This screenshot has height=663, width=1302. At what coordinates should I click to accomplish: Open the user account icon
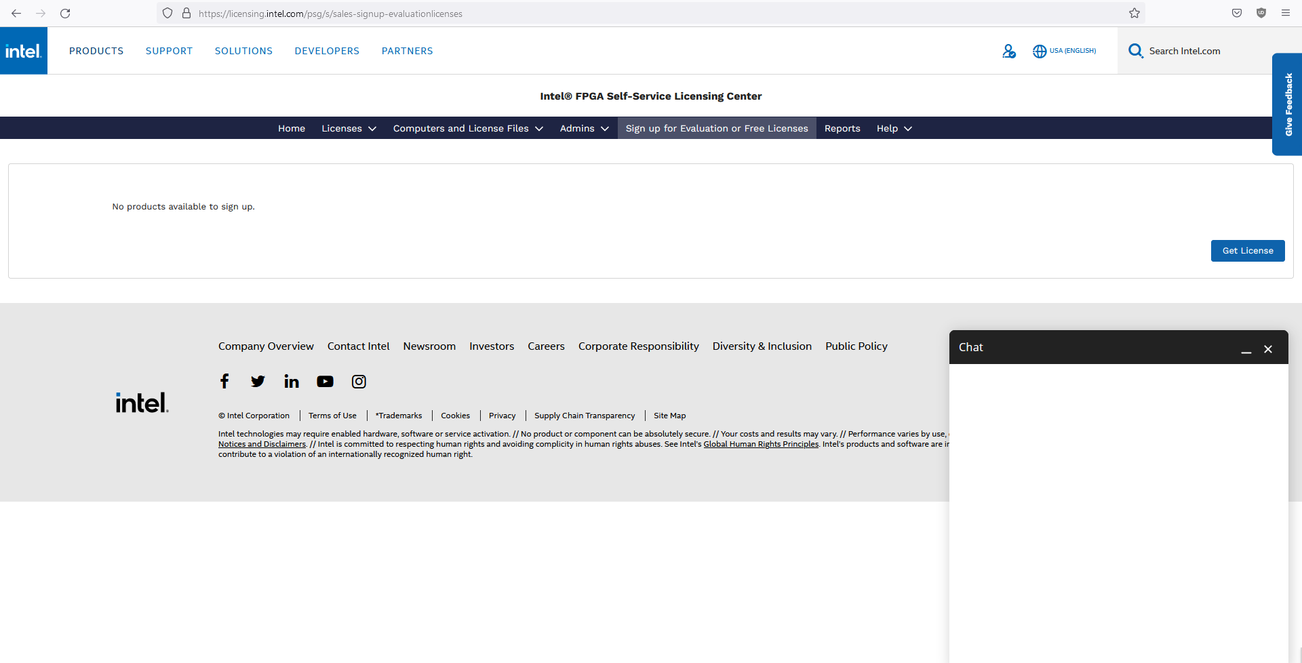(1009, 51)
